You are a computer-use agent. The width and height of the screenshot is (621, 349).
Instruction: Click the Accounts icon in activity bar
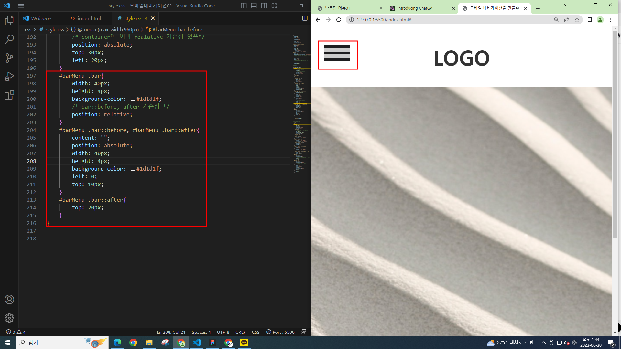pyautogui.click(x=9, y=300)
